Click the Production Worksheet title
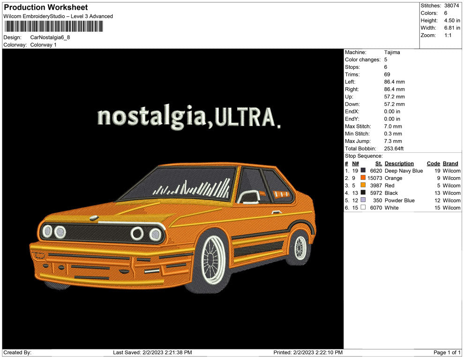464x357 pixels. (46, 7)
